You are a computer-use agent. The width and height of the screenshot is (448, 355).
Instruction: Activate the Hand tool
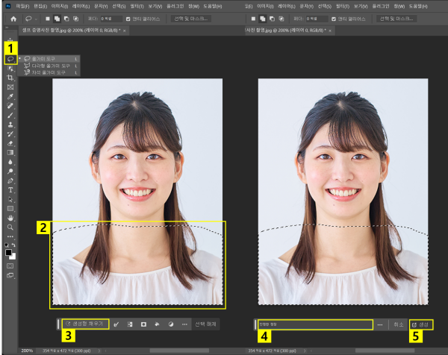click(10, 217)
